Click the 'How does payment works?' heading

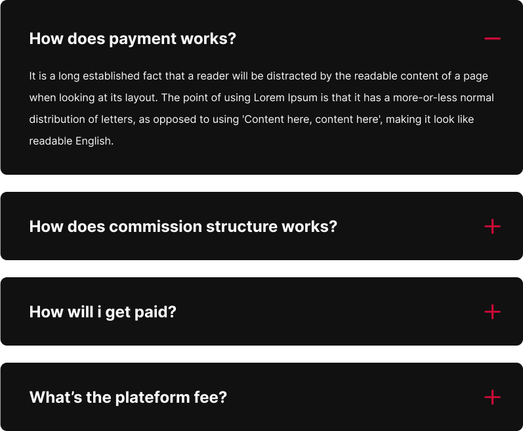click(x=133, y=39)
